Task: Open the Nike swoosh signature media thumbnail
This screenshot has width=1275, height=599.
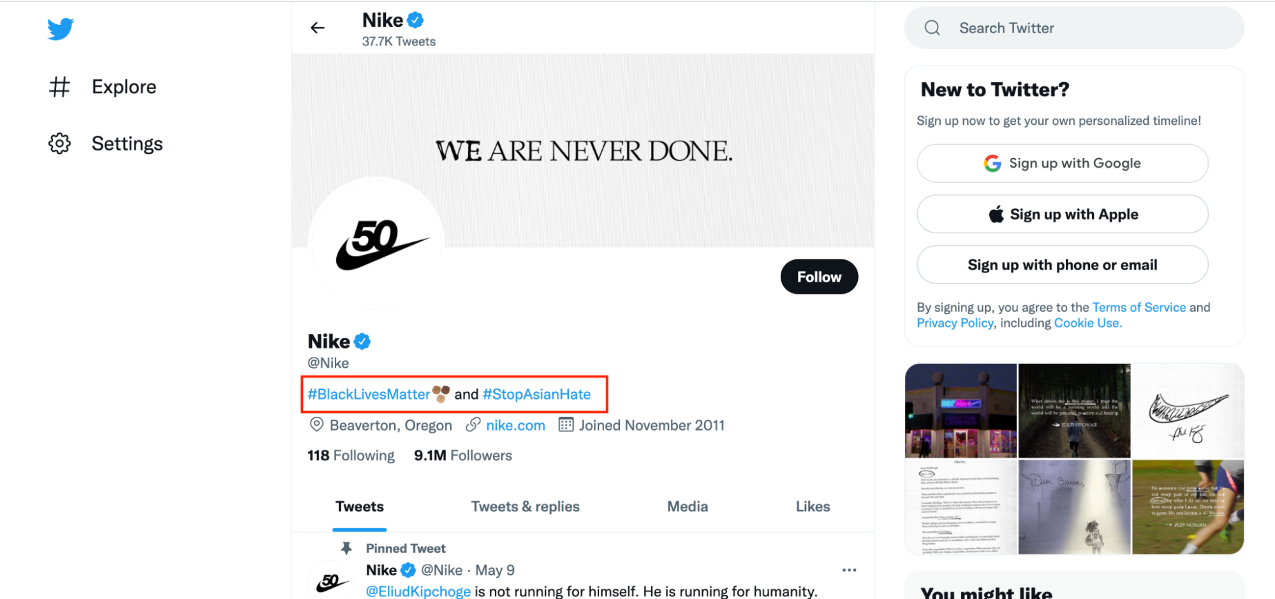Action: (x=1188, y=410)
